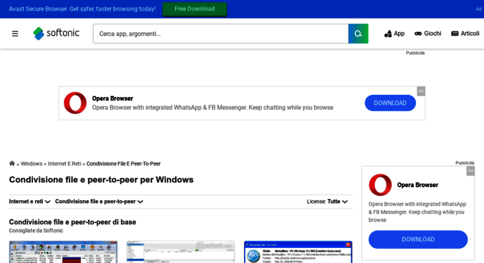Click the Ad badge on sidebar ad
484x263 pixels.
coord(470,170)
